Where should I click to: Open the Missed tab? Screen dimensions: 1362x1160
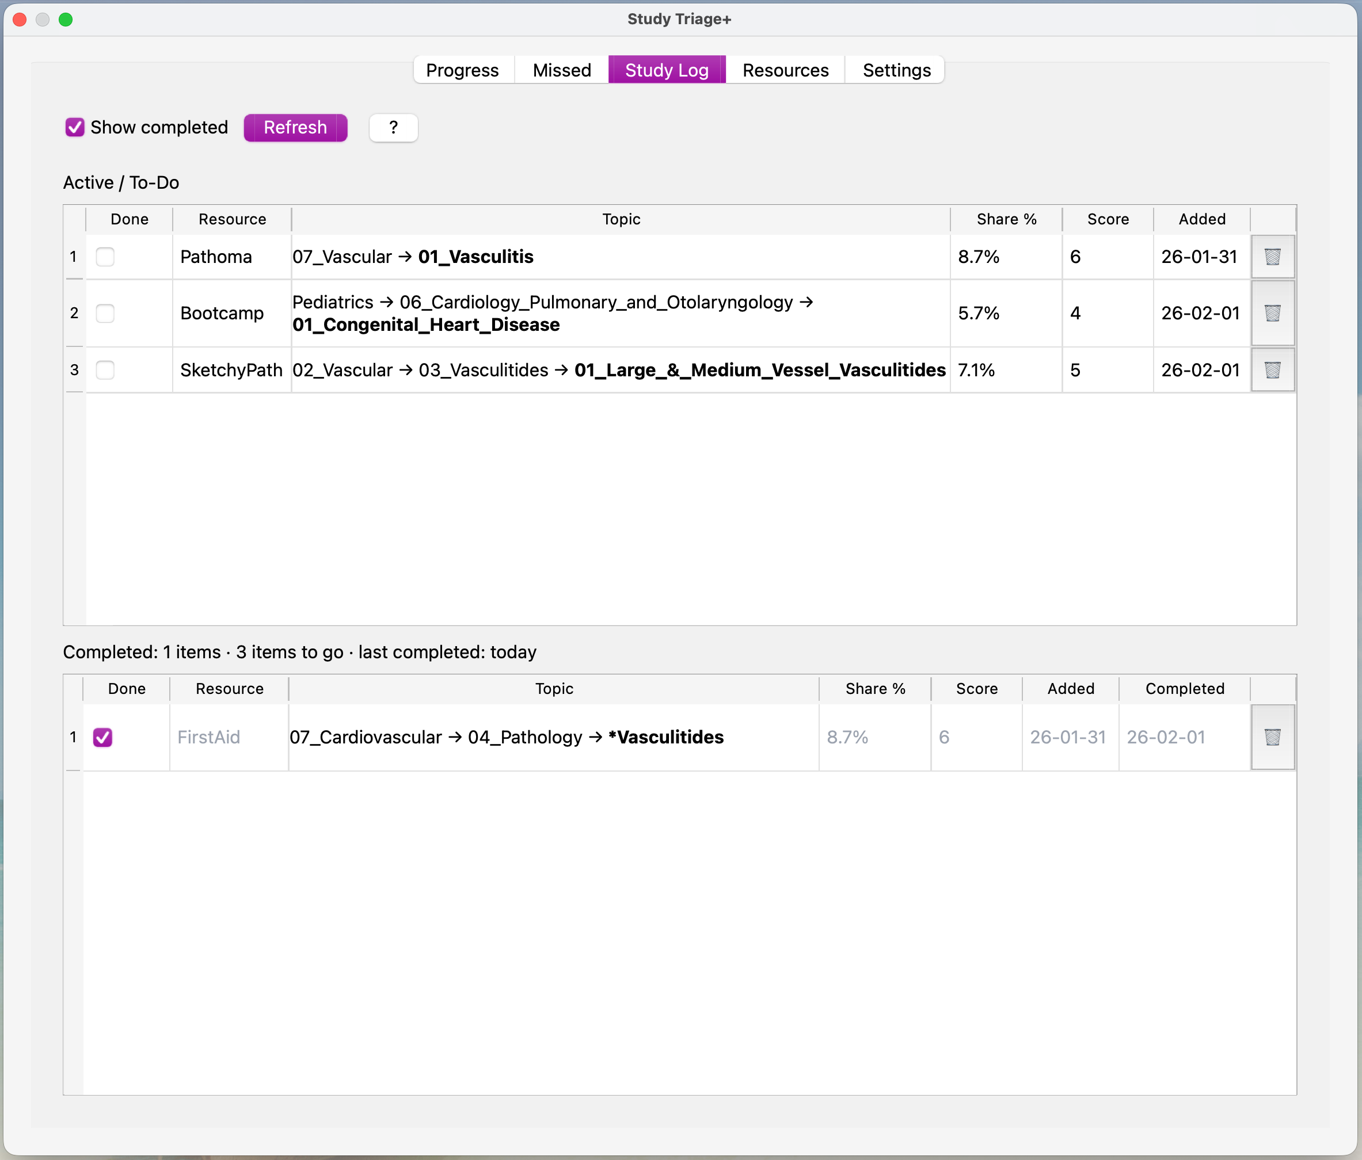560,70
